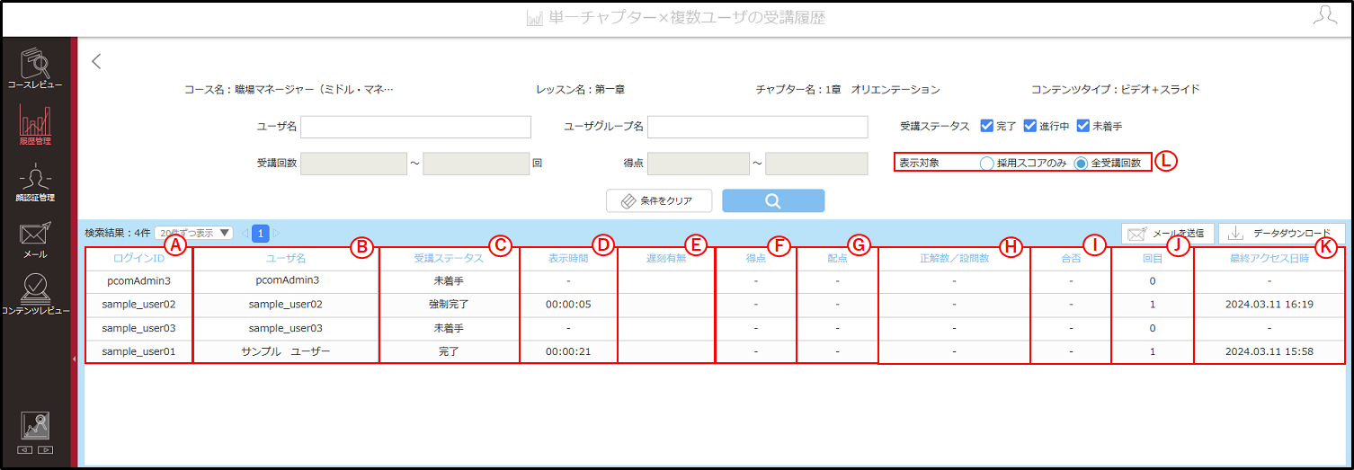This screenshot has width=1354, height=470.
Task: Sort by the 得点 column header
Action: pos(756,258)
